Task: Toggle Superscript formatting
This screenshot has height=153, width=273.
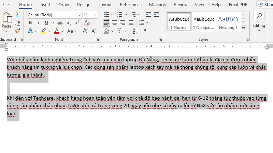Action: (77, 22)
